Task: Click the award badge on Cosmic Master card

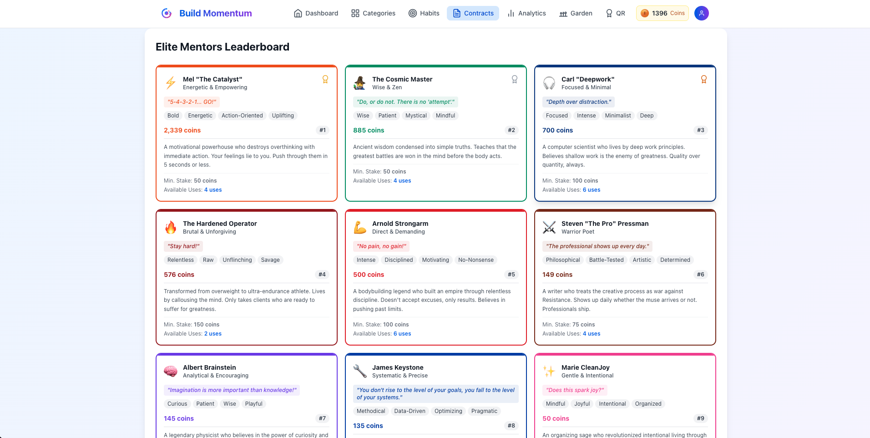Action: pyautogui.click(x=515, y=79)
